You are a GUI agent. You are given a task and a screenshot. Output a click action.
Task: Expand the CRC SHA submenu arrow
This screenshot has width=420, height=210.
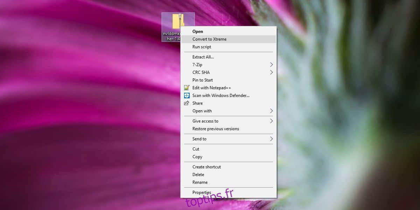[x=271, y=72]
